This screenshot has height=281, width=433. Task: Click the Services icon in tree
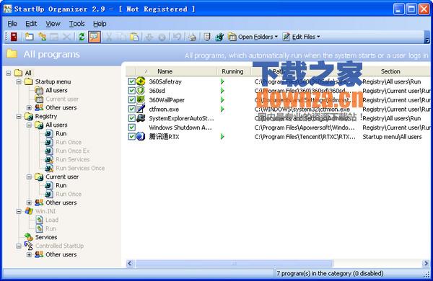(x=29, y=237)
